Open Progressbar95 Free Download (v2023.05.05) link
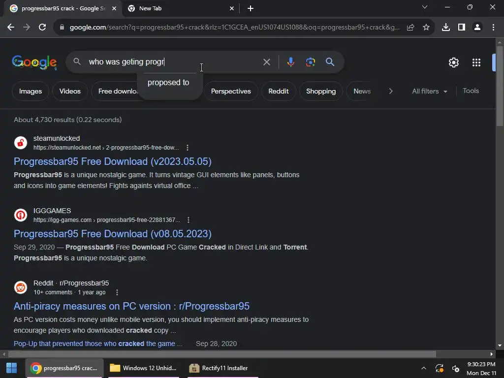This screenshot has height=378, width=504. (x=113, y=161)
